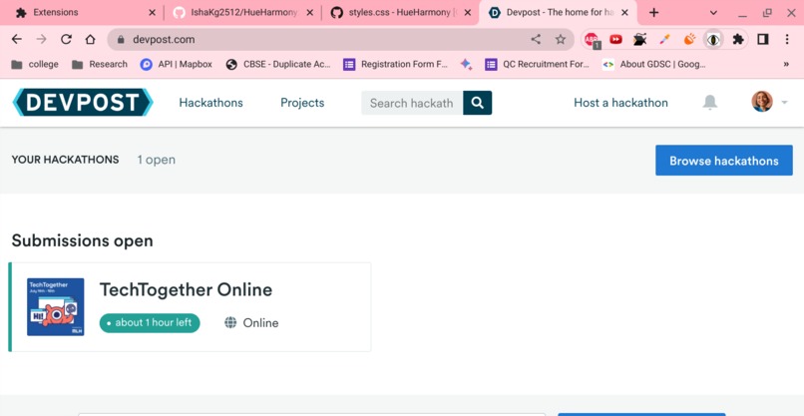
Task: Close the Extensions tab
Action: (152, 13)
